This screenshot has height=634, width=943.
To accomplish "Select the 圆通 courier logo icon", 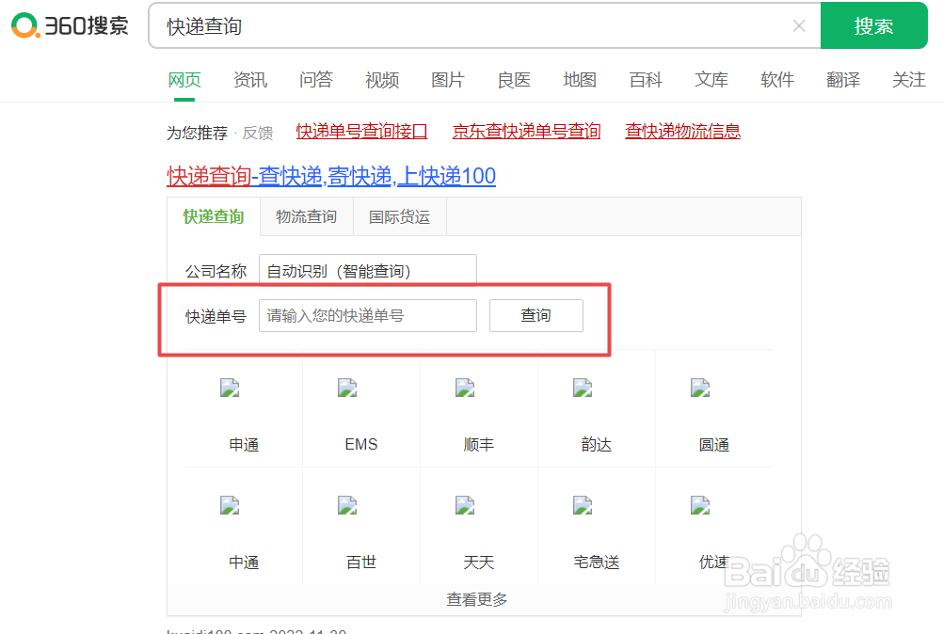I will [700, 388].
